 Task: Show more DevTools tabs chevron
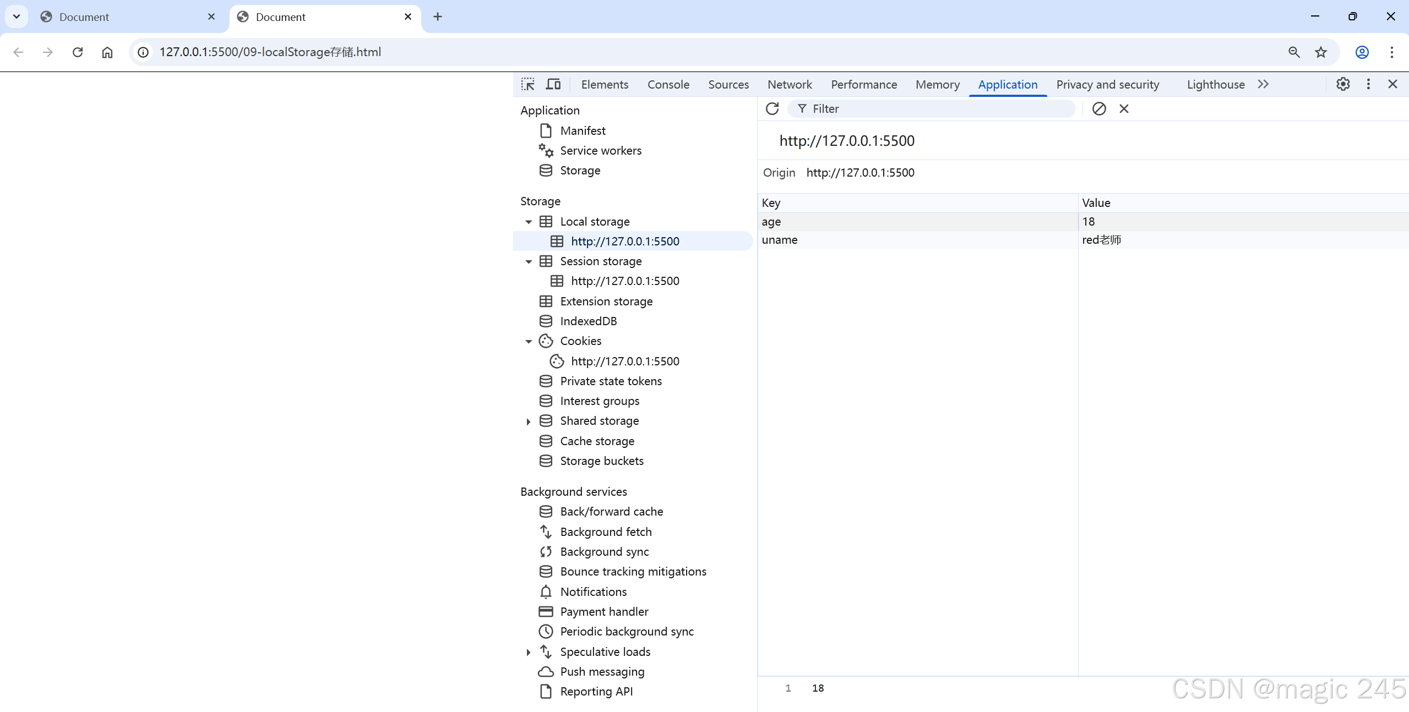1263,84
